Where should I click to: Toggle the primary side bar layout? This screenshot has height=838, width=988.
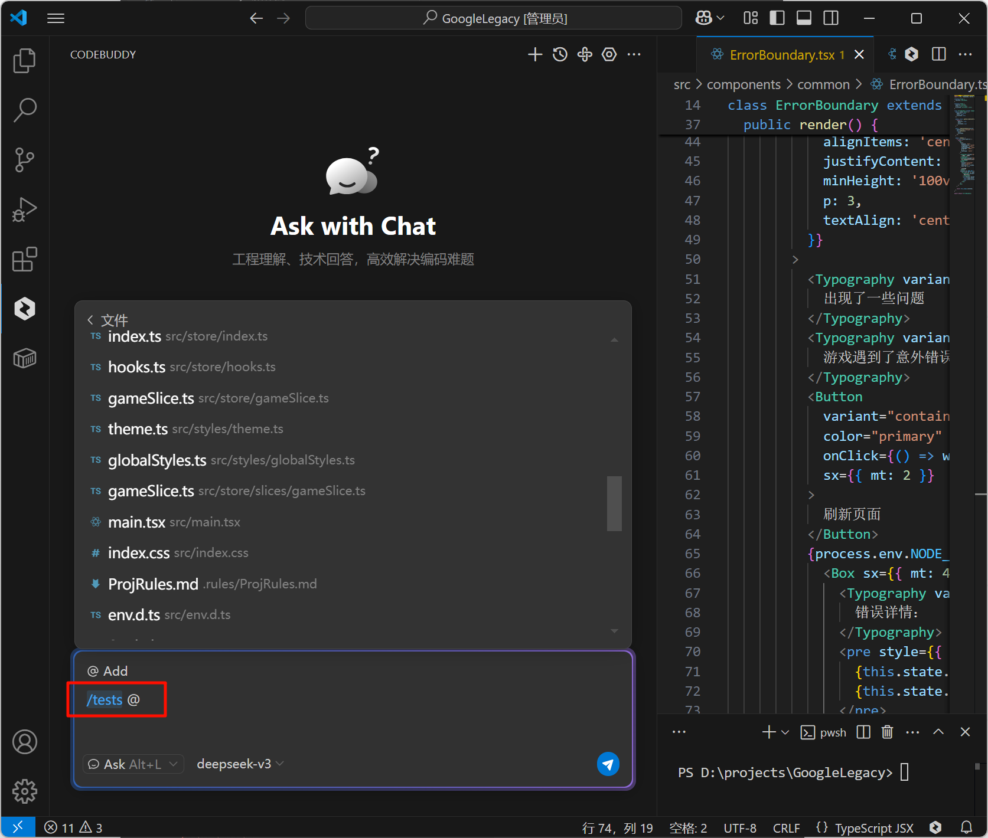pos(777,18)
